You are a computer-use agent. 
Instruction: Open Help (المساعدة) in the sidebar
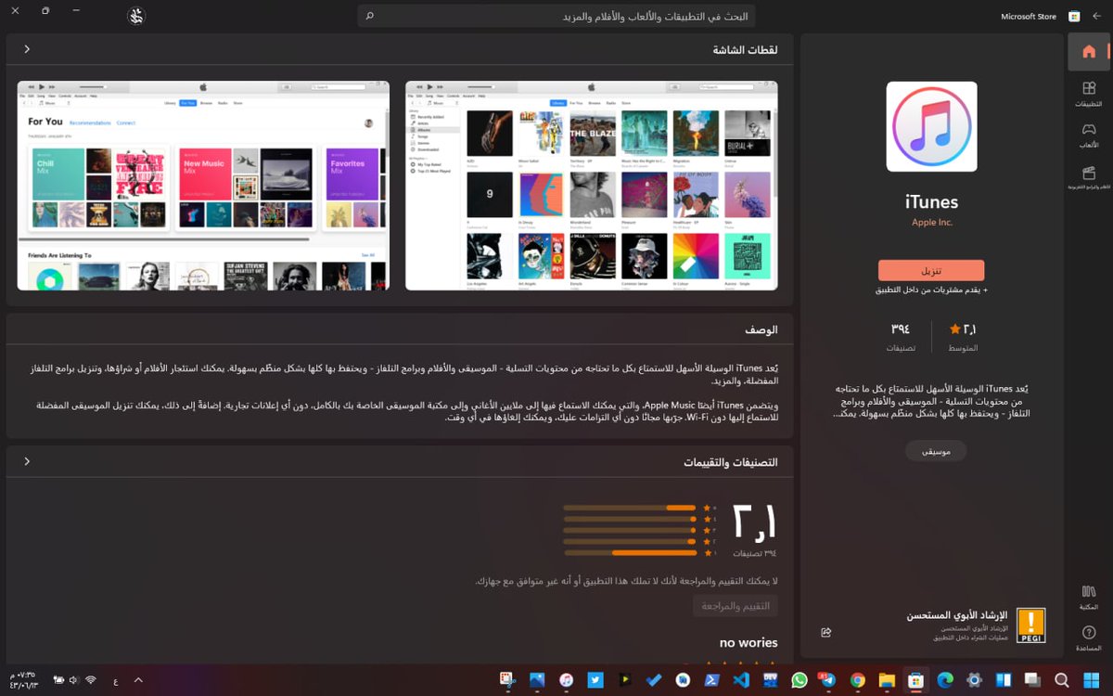1089,638
